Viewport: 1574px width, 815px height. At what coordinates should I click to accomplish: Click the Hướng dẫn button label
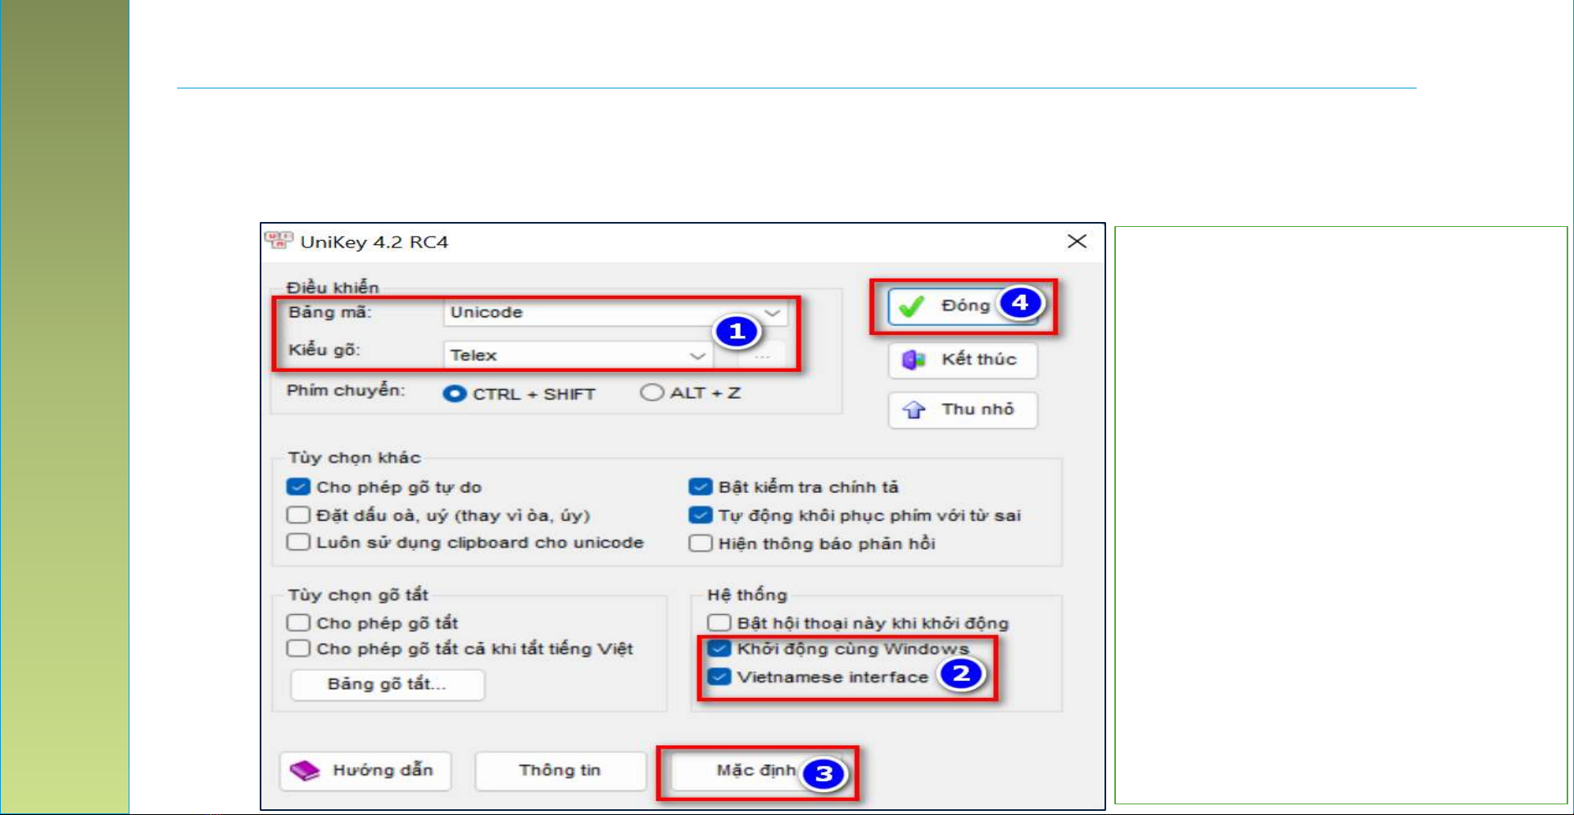click(x=383, y=771)
